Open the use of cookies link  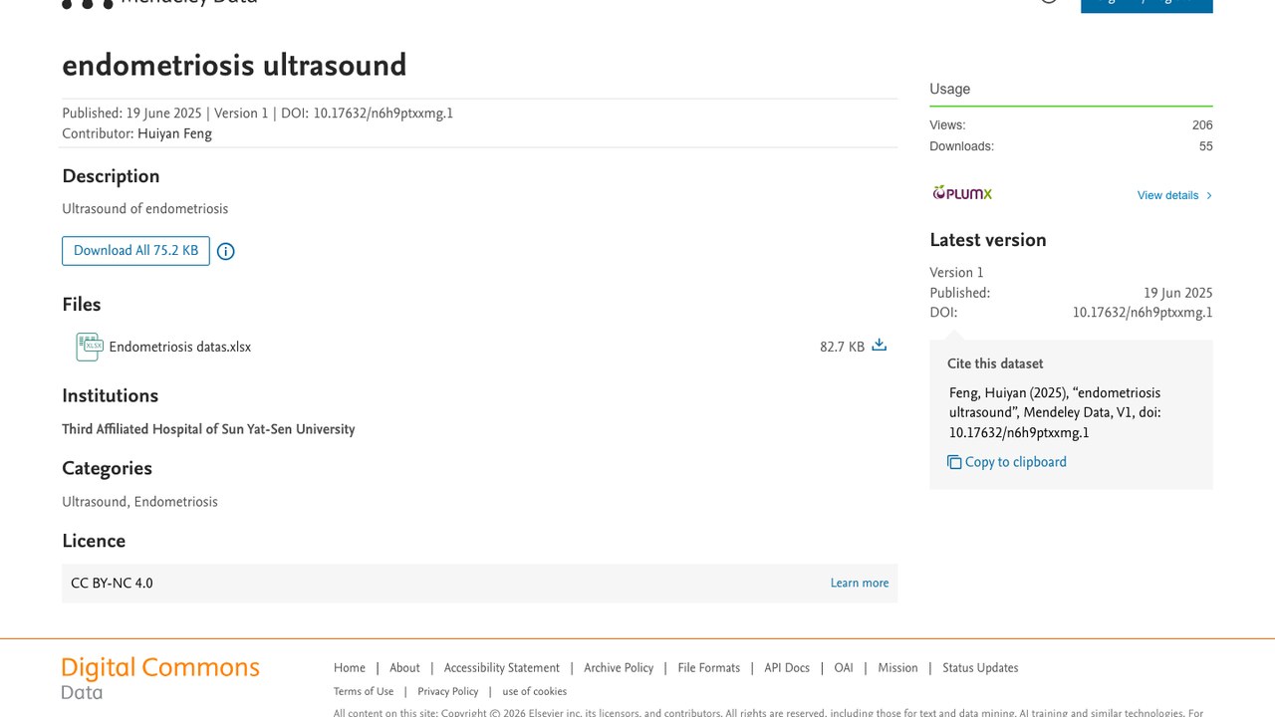535,692
